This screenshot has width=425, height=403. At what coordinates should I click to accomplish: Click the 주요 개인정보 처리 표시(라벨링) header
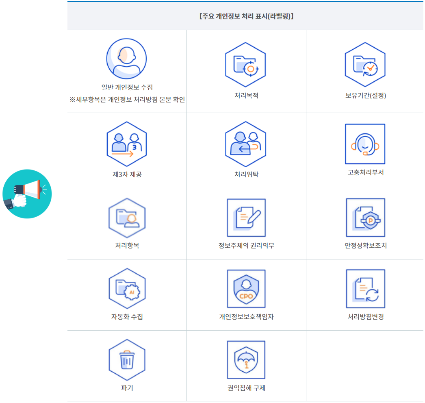(x=246, y=17)
